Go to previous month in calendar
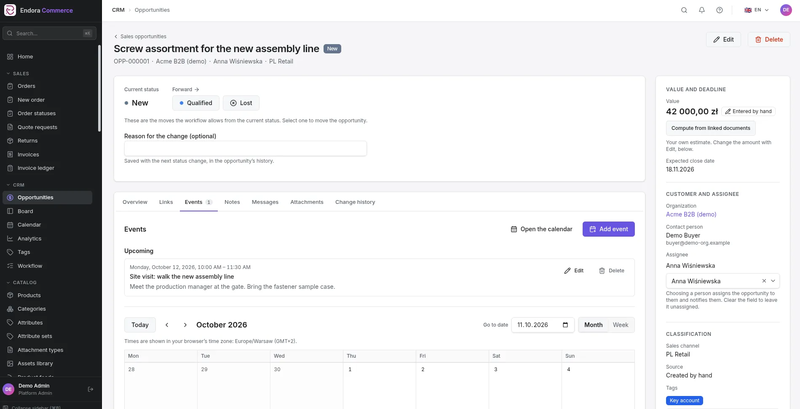The height and width of the screenshot is (409, 800). 167,325
